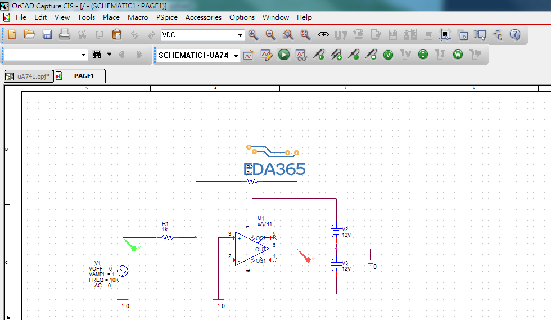Viewport: 551px width, 320px height.
Task: Paste from clipboard icon
Action: [117, 34]
